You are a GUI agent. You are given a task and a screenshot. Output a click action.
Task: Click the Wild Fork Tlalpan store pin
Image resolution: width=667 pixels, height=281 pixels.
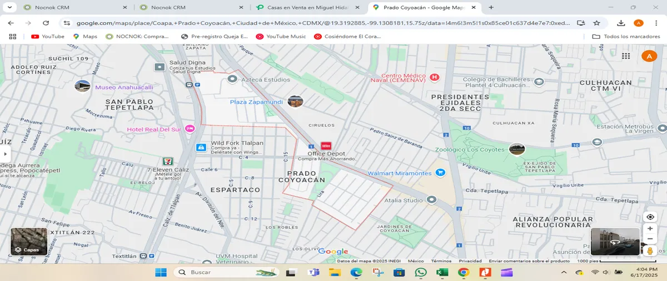pos(201,147)
